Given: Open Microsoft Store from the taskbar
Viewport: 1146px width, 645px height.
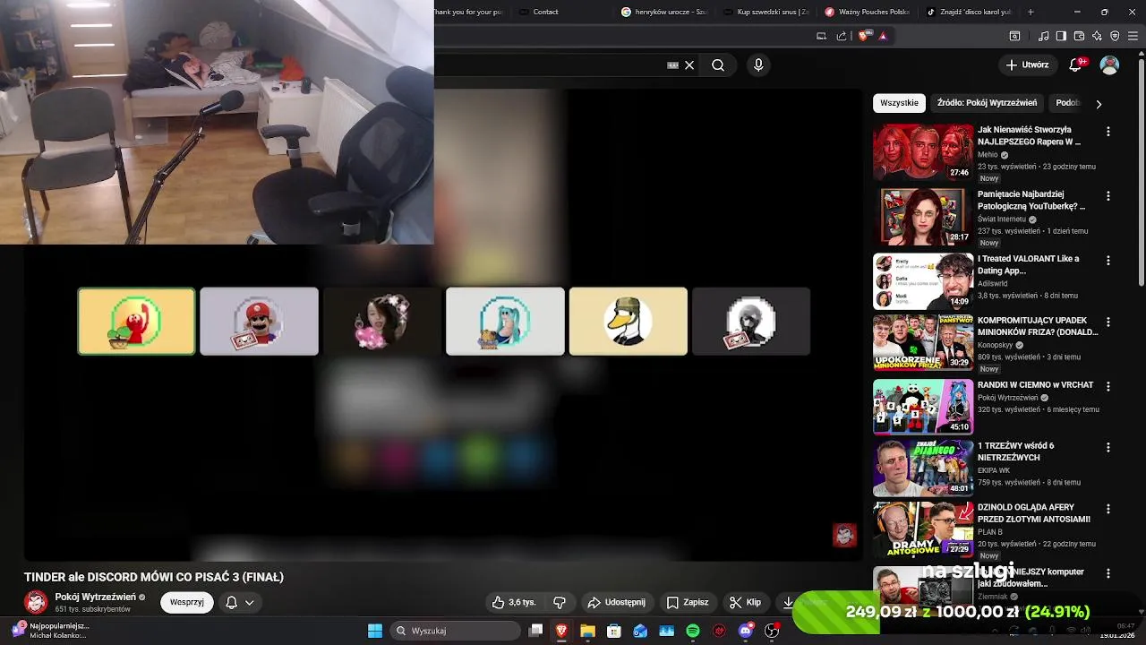Looking at the screenshot, I should pos(613,631).
